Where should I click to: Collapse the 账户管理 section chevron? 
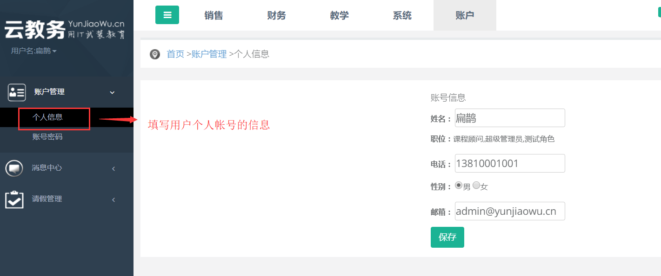click(112, 92)
